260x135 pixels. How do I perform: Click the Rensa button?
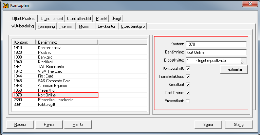[x=49, y=125]
